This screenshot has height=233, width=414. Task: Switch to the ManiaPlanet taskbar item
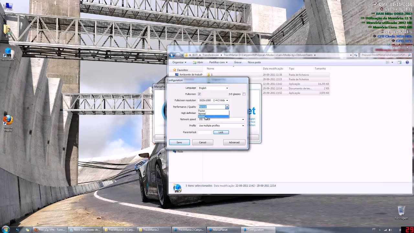tap(223, 230)
